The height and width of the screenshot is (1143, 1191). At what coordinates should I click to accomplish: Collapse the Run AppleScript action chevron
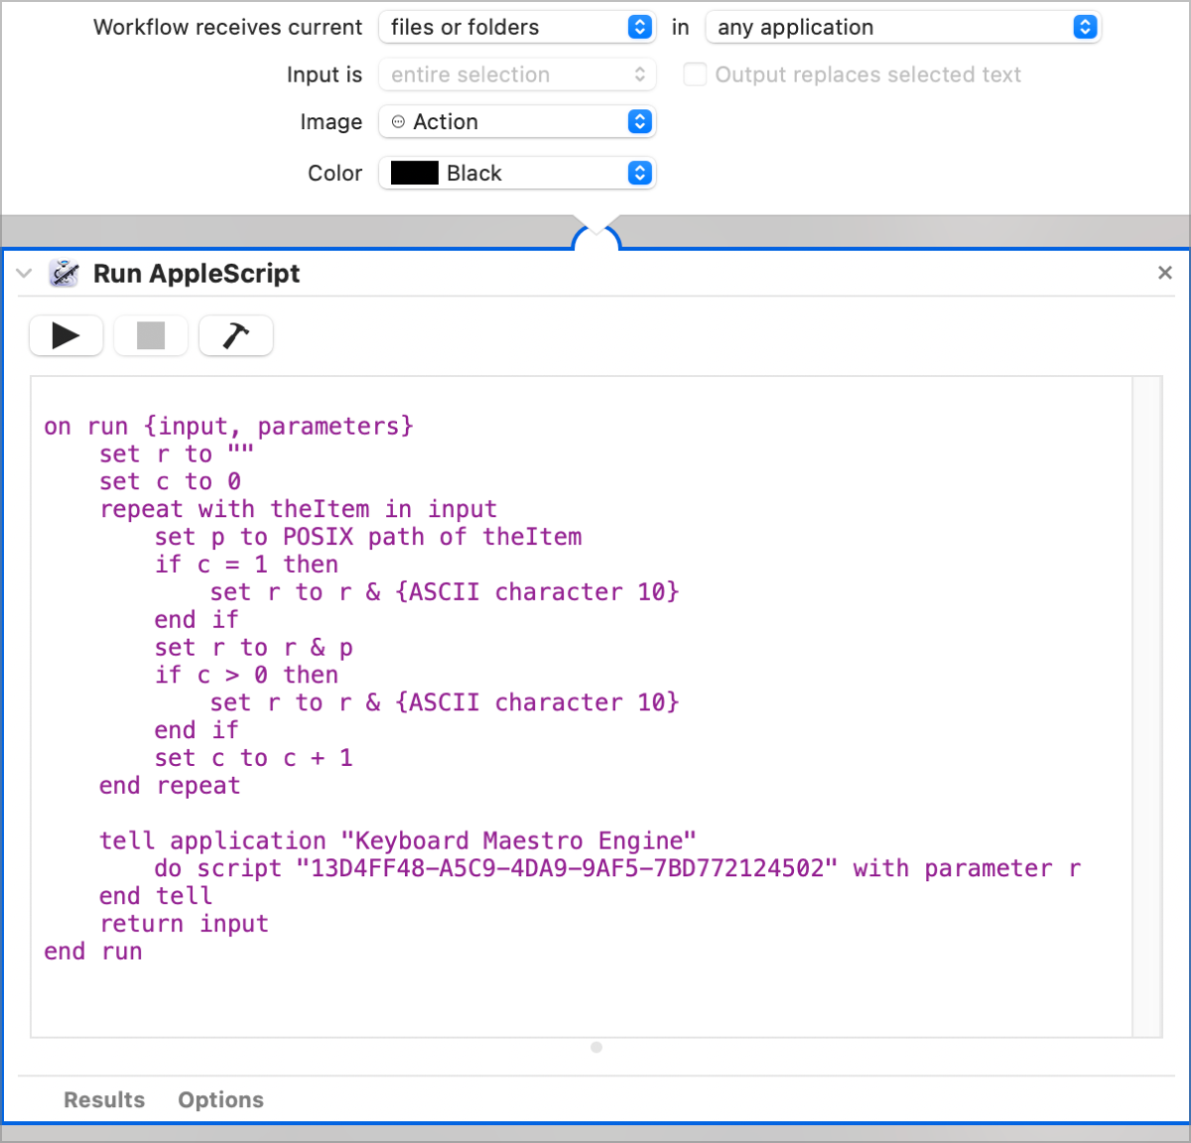(25, 274)
